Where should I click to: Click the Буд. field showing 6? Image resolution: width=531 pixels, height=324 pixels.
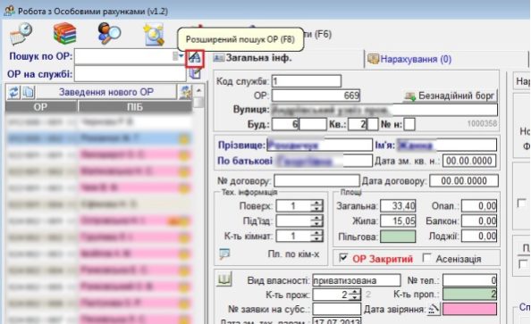(x=285, y=124)
